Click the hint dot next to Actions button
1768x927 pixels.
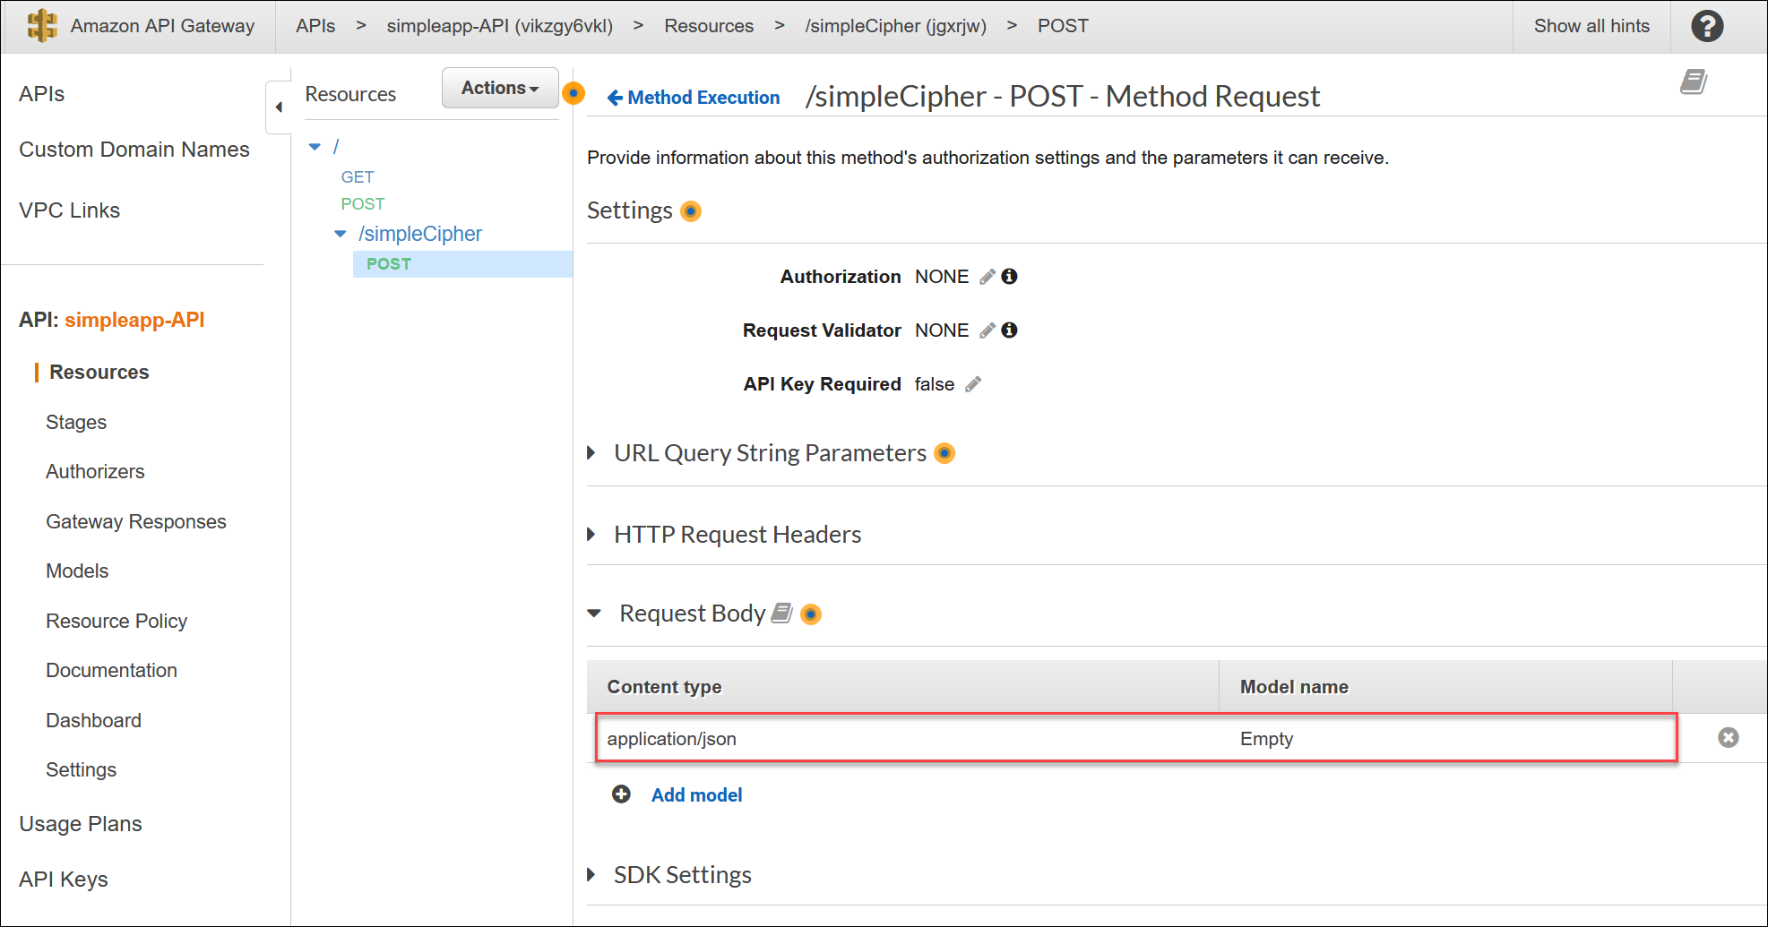pyautogui.click(x=574, y=93)
